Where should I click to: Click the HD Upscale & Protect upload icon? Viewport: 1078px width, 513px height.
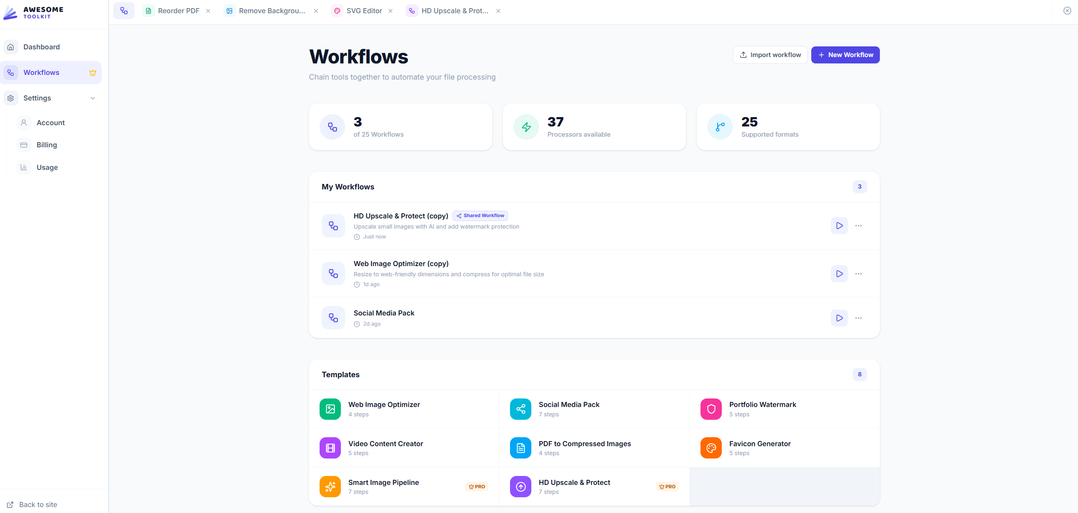(x=520, y=487)
